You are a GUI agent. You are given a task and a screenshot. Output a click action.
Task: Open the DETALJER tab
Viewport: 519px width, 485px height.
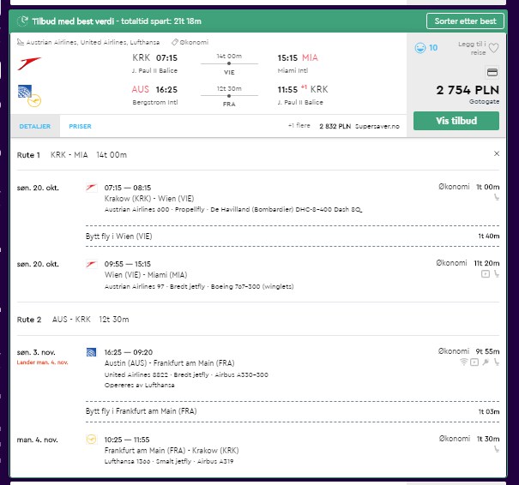tap(35, 126)
